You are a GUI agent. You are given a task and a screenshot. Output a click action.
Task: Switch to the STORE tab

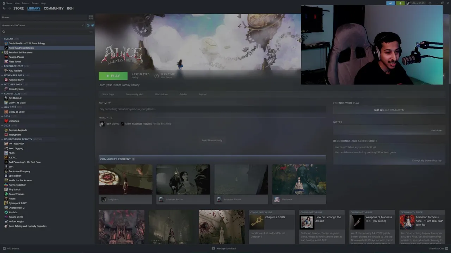pos(19,8)
